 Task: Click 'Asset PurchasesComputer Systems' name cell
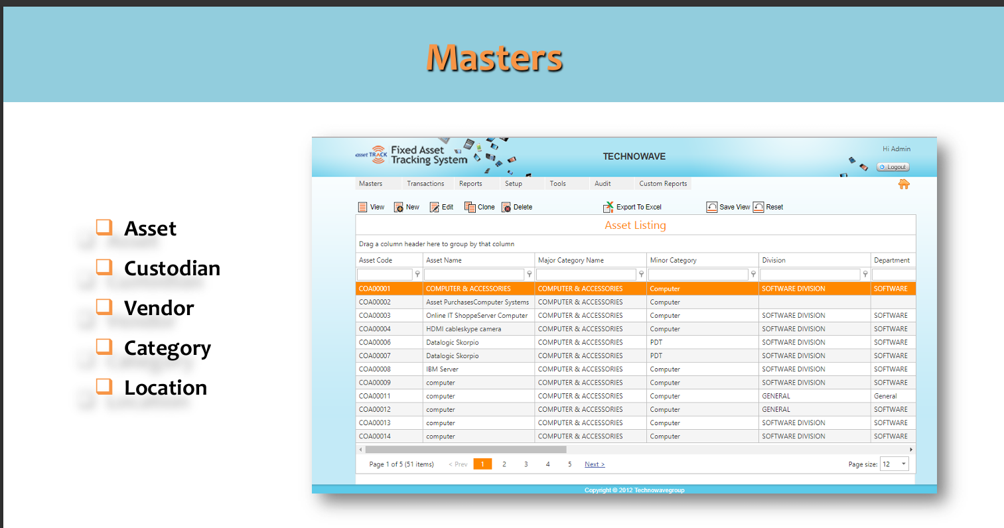pos(479,302)
